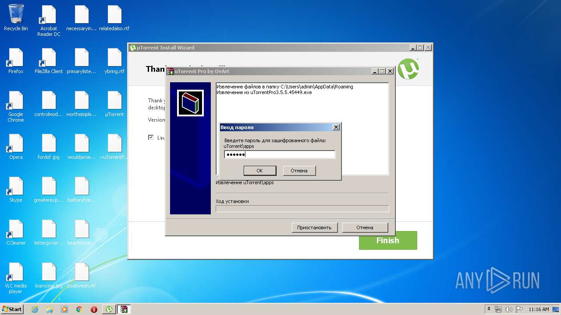
Task: Open the media player taskbar icon
Action: 64,309
